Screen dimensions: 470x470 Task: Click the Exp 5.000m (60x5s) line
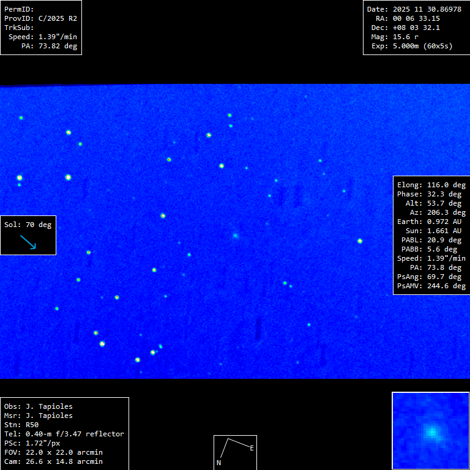(414, 46)
